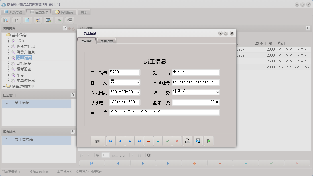
Task: Click the green run arrow in dialog toolbar
Action: point(208,141)
